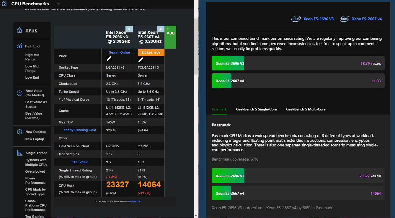Open Xeon E5-2696 V3 header link

319,19
